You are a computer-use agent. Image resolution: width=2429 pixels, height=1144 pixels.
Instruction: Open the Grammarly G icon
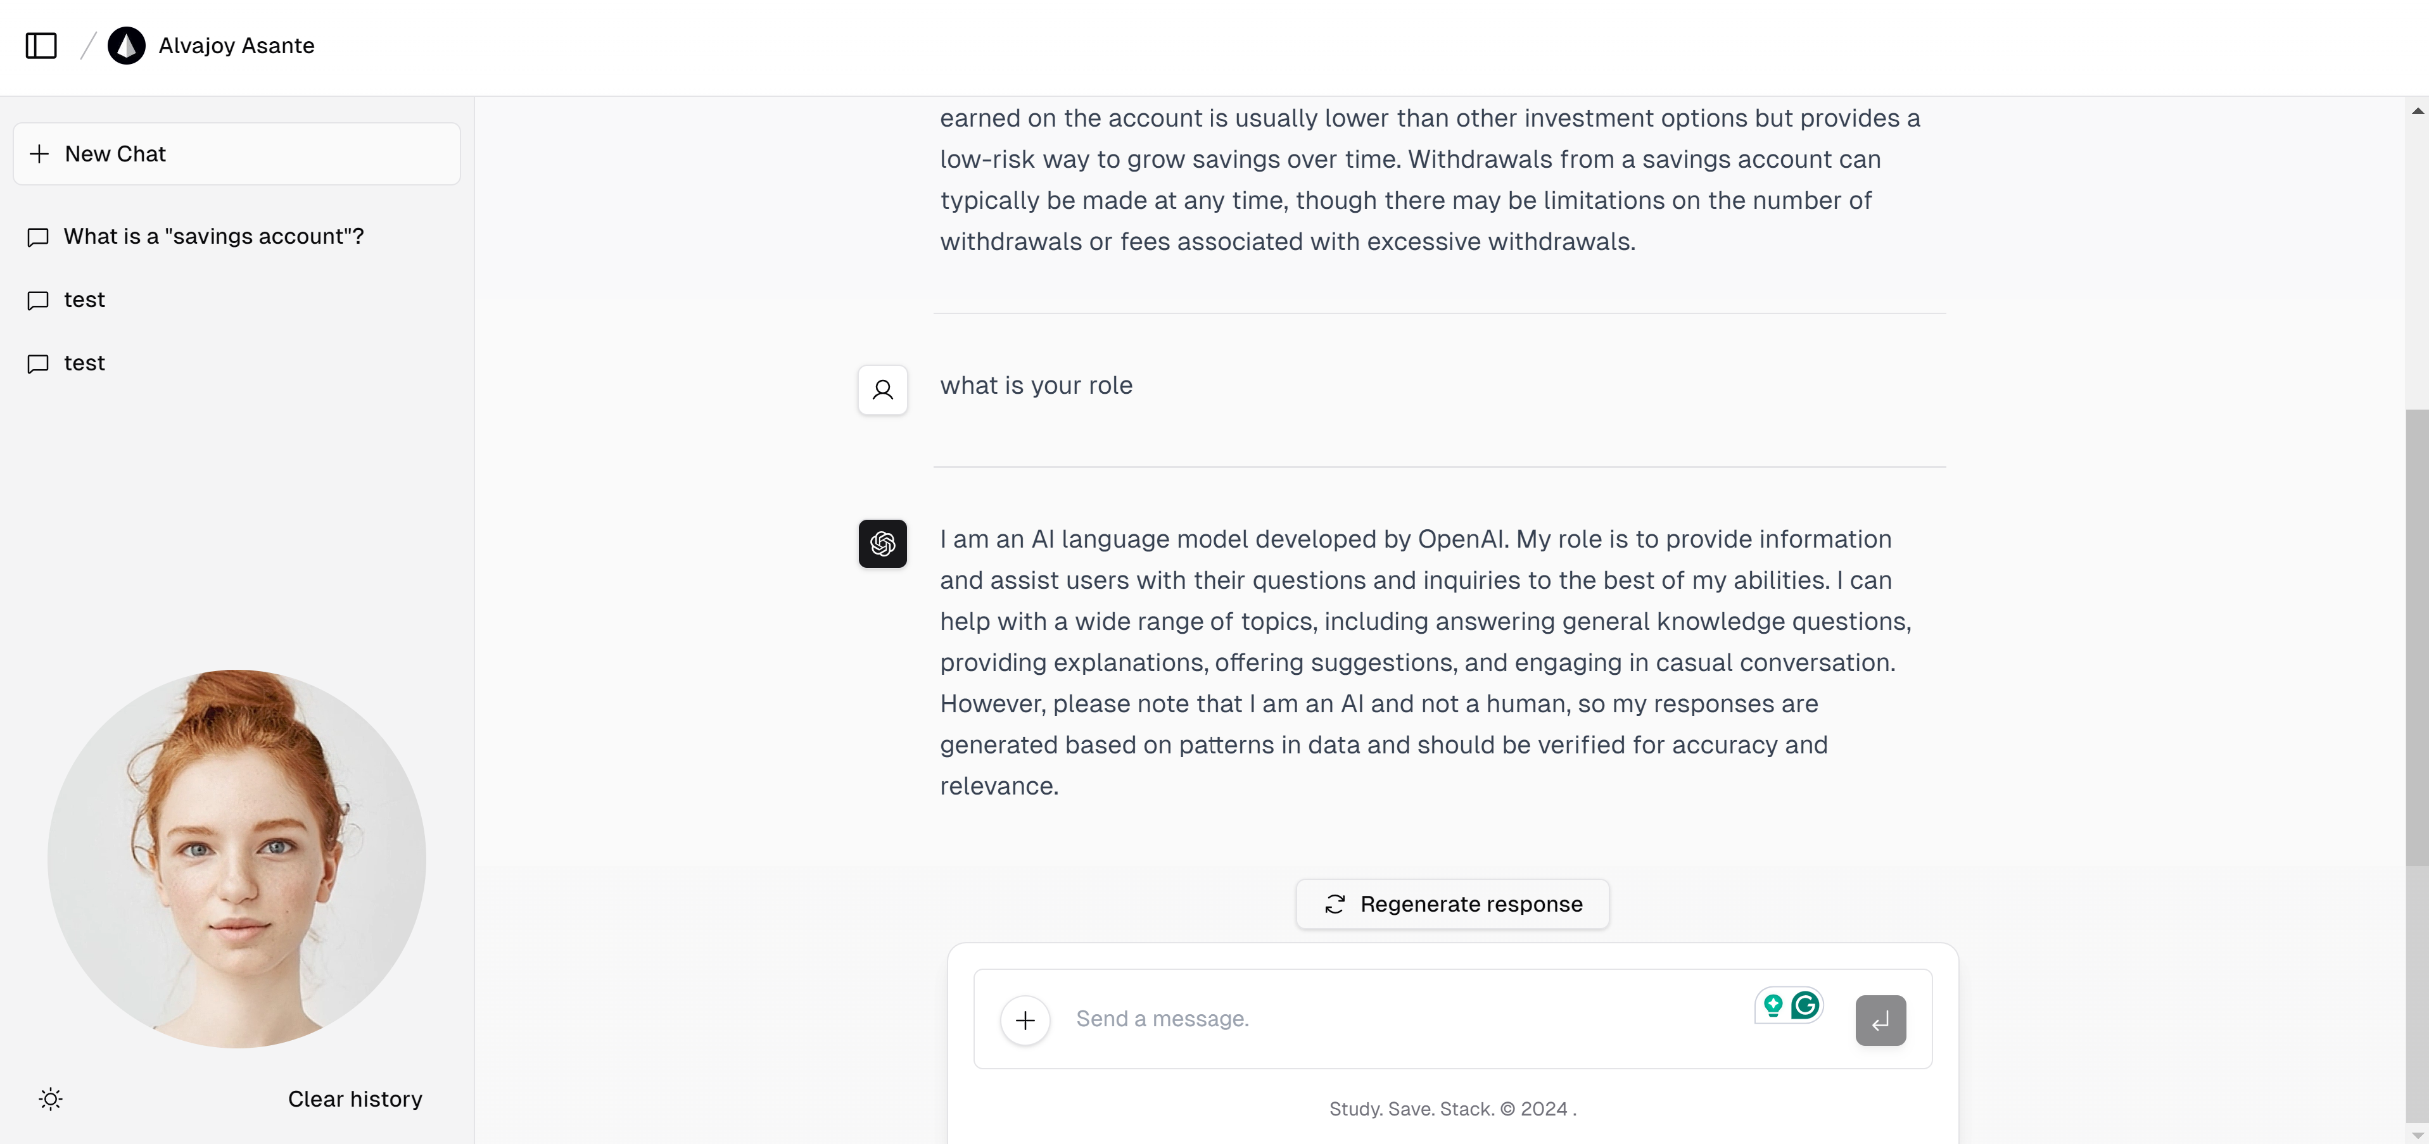click(x=1806, y=1005)
